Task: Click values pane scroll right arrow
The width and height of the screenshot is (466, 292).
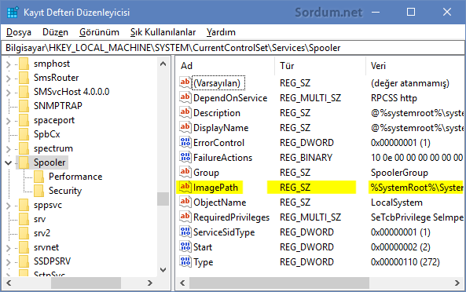Action: pyautogui.click(x=457, y=283)
